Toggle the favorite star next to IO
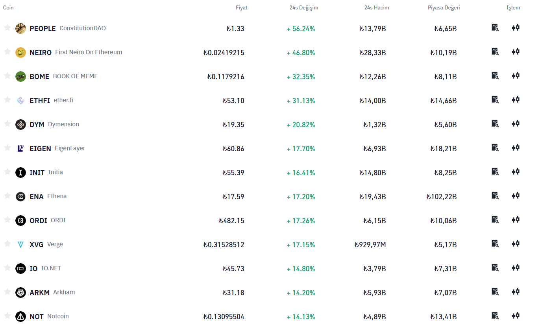Screen dimensions: 538x327 7,268
